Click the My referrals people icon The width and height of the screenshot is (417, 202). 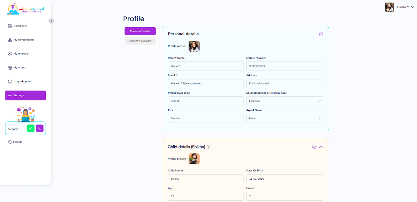pos(10,53)
